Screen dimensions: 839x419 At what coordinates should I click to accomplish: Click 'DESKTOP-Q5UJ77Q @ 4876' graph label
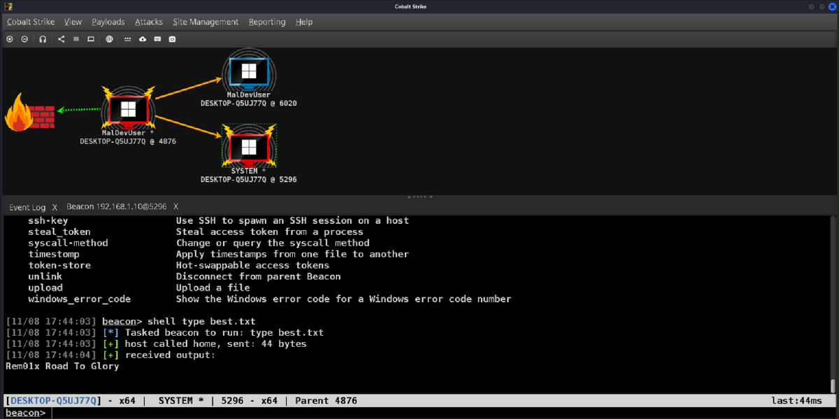(127, 141)
